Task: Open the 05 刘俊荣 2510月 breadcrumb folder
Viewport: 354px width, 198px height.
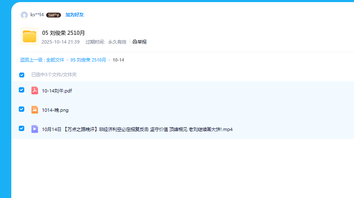Action: [88, 60]
